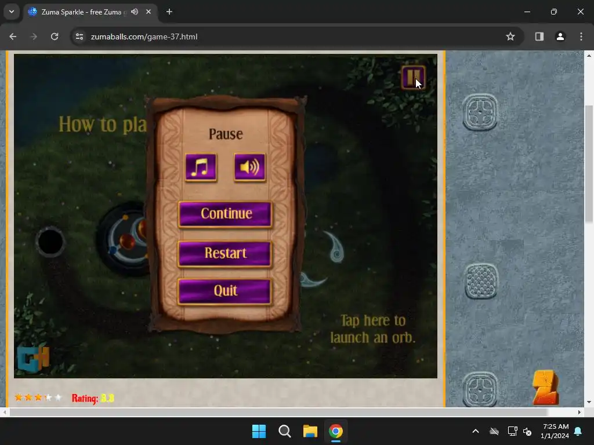Open site information icon in address bar
The width and height of the screenshot is (594, 445).
(79, 37)
